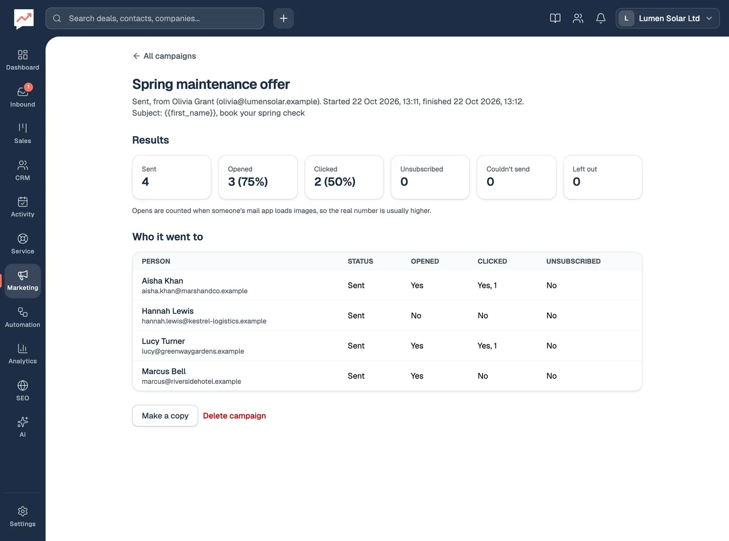This screenshot has height=541, width=729.
Task: Open the Dashboard section in the sidebar
Action: pyautogui.click(x=23, y=61)
